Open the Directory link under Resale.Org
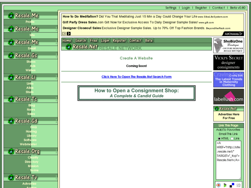The height and width of the screenshot is (188, 251). coord(31,162)
